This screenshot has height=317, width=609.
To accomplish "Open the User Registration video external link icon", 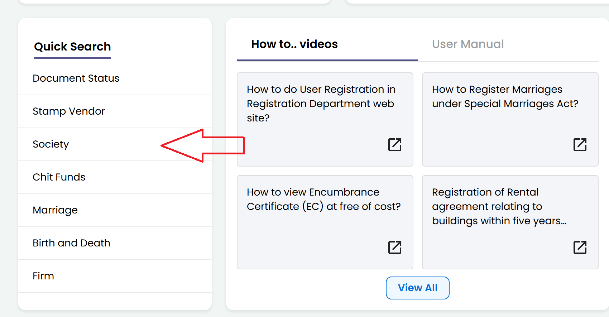I will pyautogui.click(x=394, y=145).
